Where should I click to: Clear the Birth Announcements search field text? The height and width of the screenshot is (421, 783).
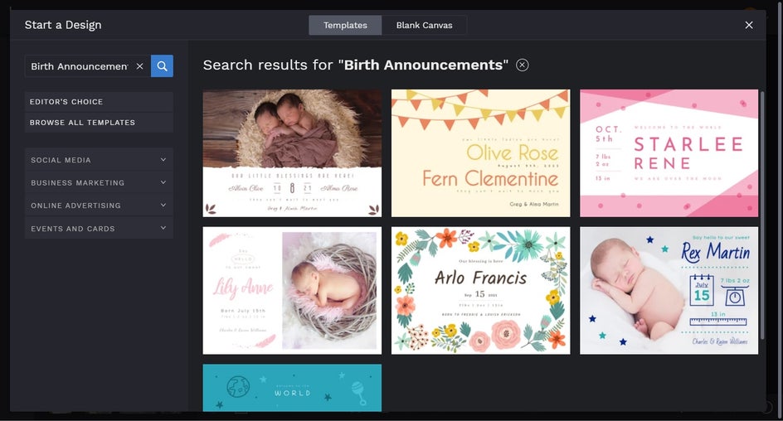[140, 65]
